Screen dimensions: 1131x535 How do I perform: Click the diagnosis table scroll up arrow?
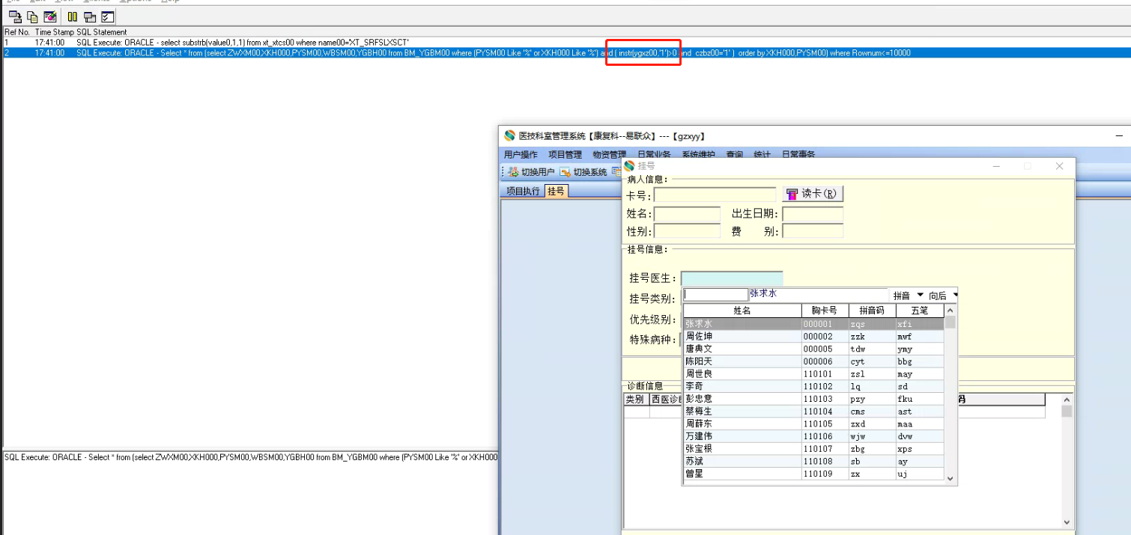click(x=1067, y=400)
